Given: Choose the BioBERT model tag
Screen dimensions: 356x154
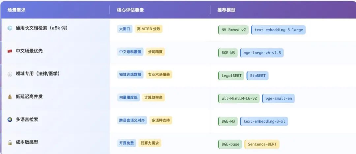Looking at the screenshot, I should 257,76.
